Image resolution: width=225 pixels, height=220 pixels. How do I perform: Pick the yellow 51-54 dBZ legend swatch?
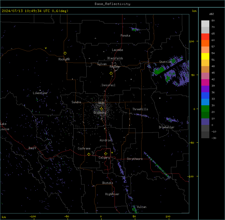[205, 56]
